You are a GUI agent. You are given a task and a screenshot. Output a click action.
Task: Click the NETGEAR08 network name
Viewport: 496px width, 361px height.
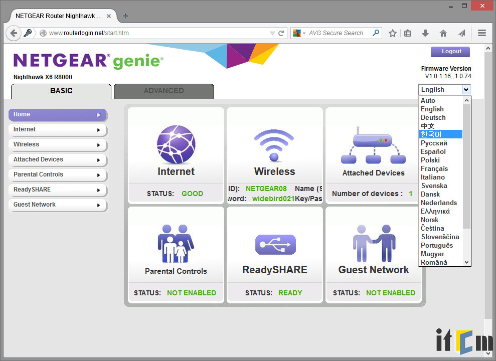[x=266, y=189]
